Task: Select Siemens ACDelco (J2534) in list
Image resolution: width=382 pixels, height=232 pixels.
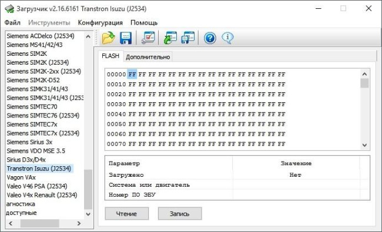Action: [41, 36]
